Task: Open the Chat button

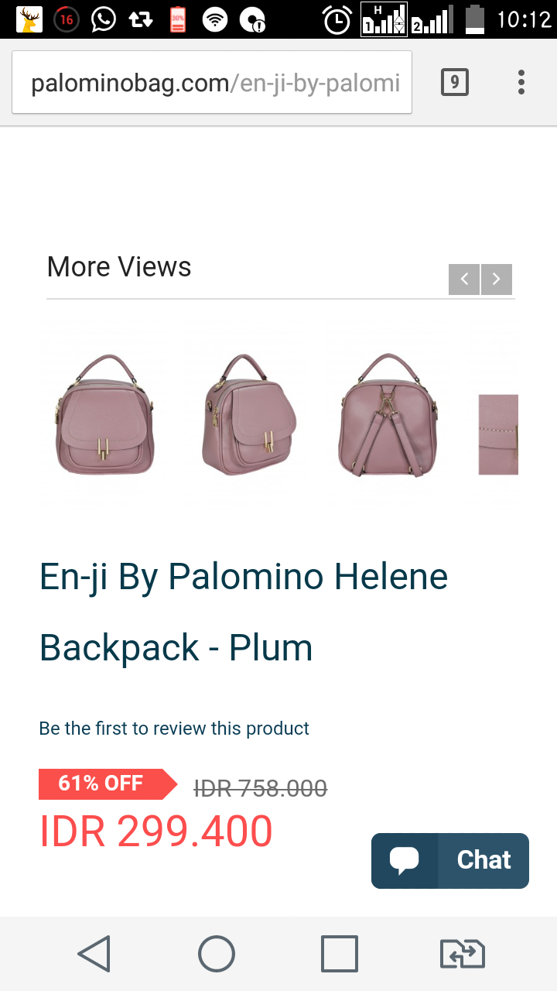Action: pos(450,860)
